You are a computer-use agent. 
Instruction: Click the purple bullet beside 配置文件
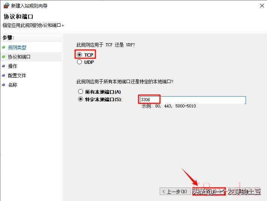coord(4,75)
